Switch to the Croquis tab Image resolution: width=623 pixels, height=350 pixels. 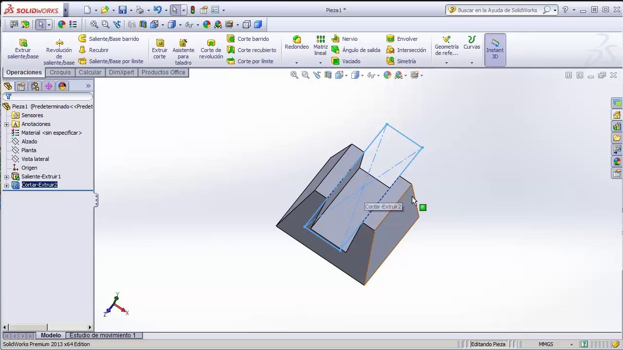click(x=60, y=72)
